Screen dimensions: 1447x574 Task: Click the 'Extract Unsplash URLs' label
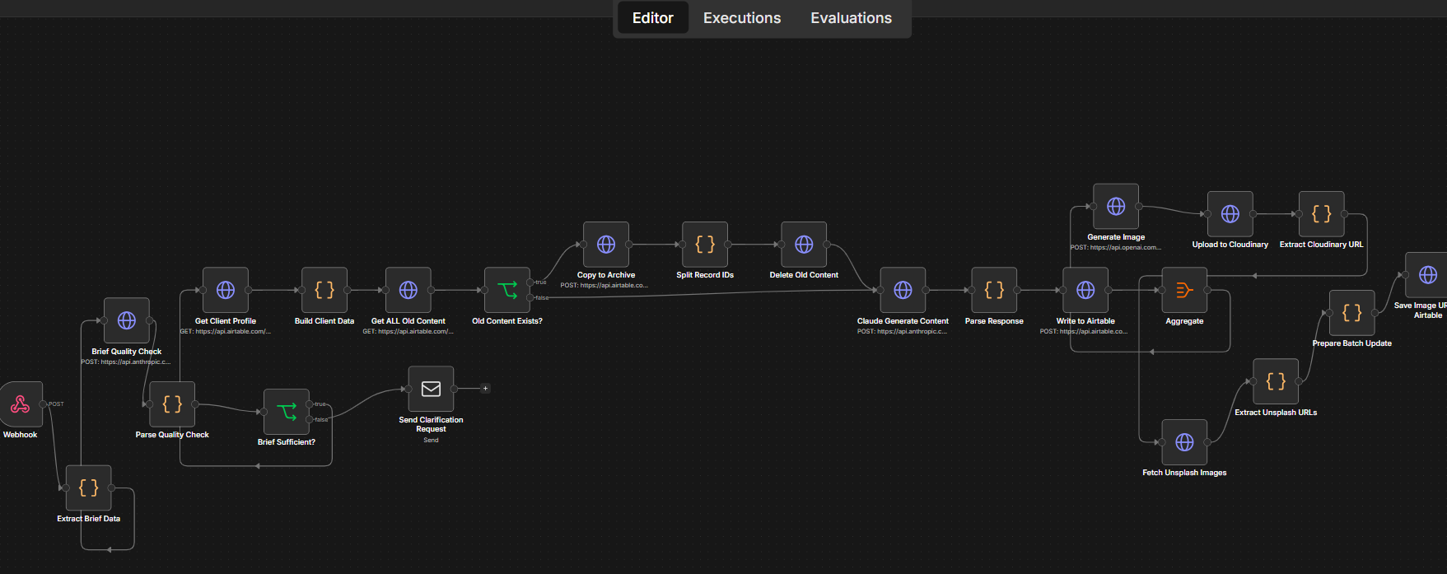[1276, 413]
